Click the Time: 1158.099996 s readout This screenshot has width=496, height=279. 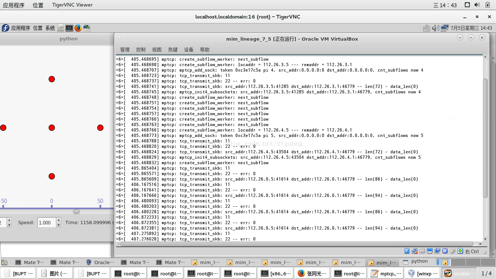pyautogui.click(x=89, y=223)
